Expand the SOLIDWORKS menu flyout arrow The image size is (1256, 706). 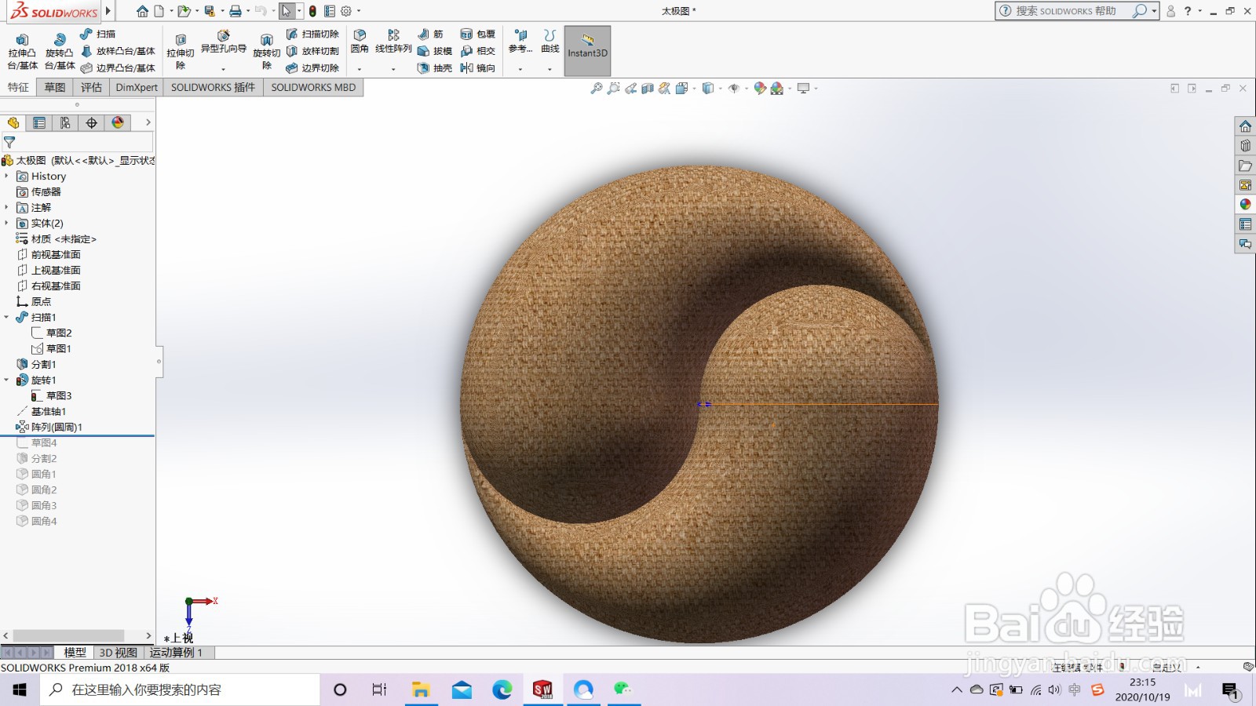pyautogui.click(x=108, y=11)
